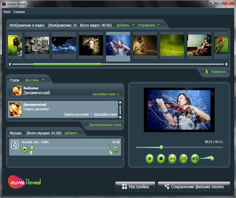Screen dimensions: 236x198
Task: Open the Справка menu
Action: click(x=19, y=12)
